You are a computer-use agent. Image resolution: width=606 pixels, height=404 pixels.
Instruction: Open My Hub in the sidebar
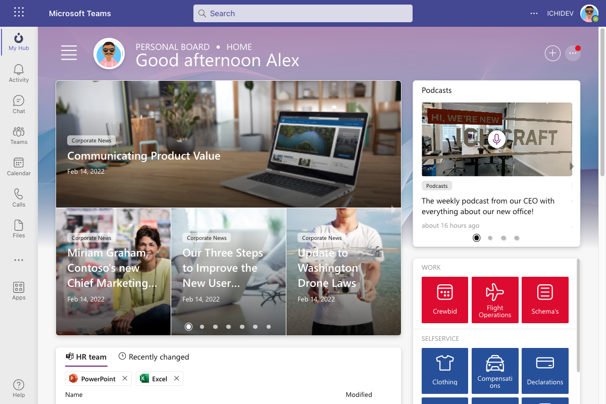click(x=19, y=42)
